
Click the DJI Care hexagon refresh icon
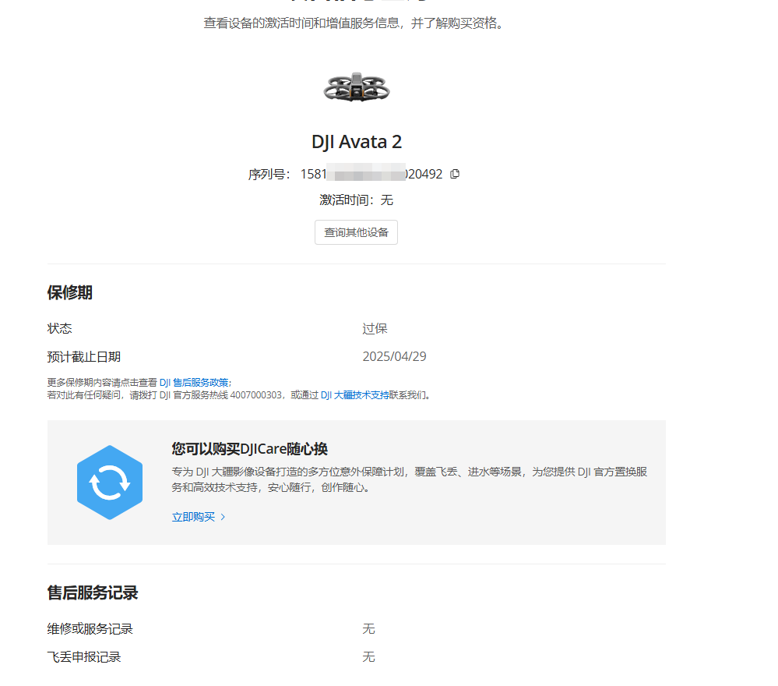click(110, 483)
